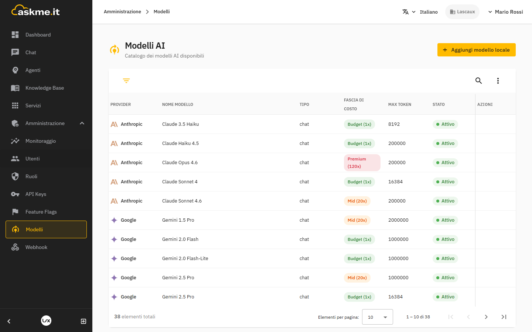Screen dimensions: 532x332
Task: Click the Monitoraggio chart icon
Action: (15, 141)
